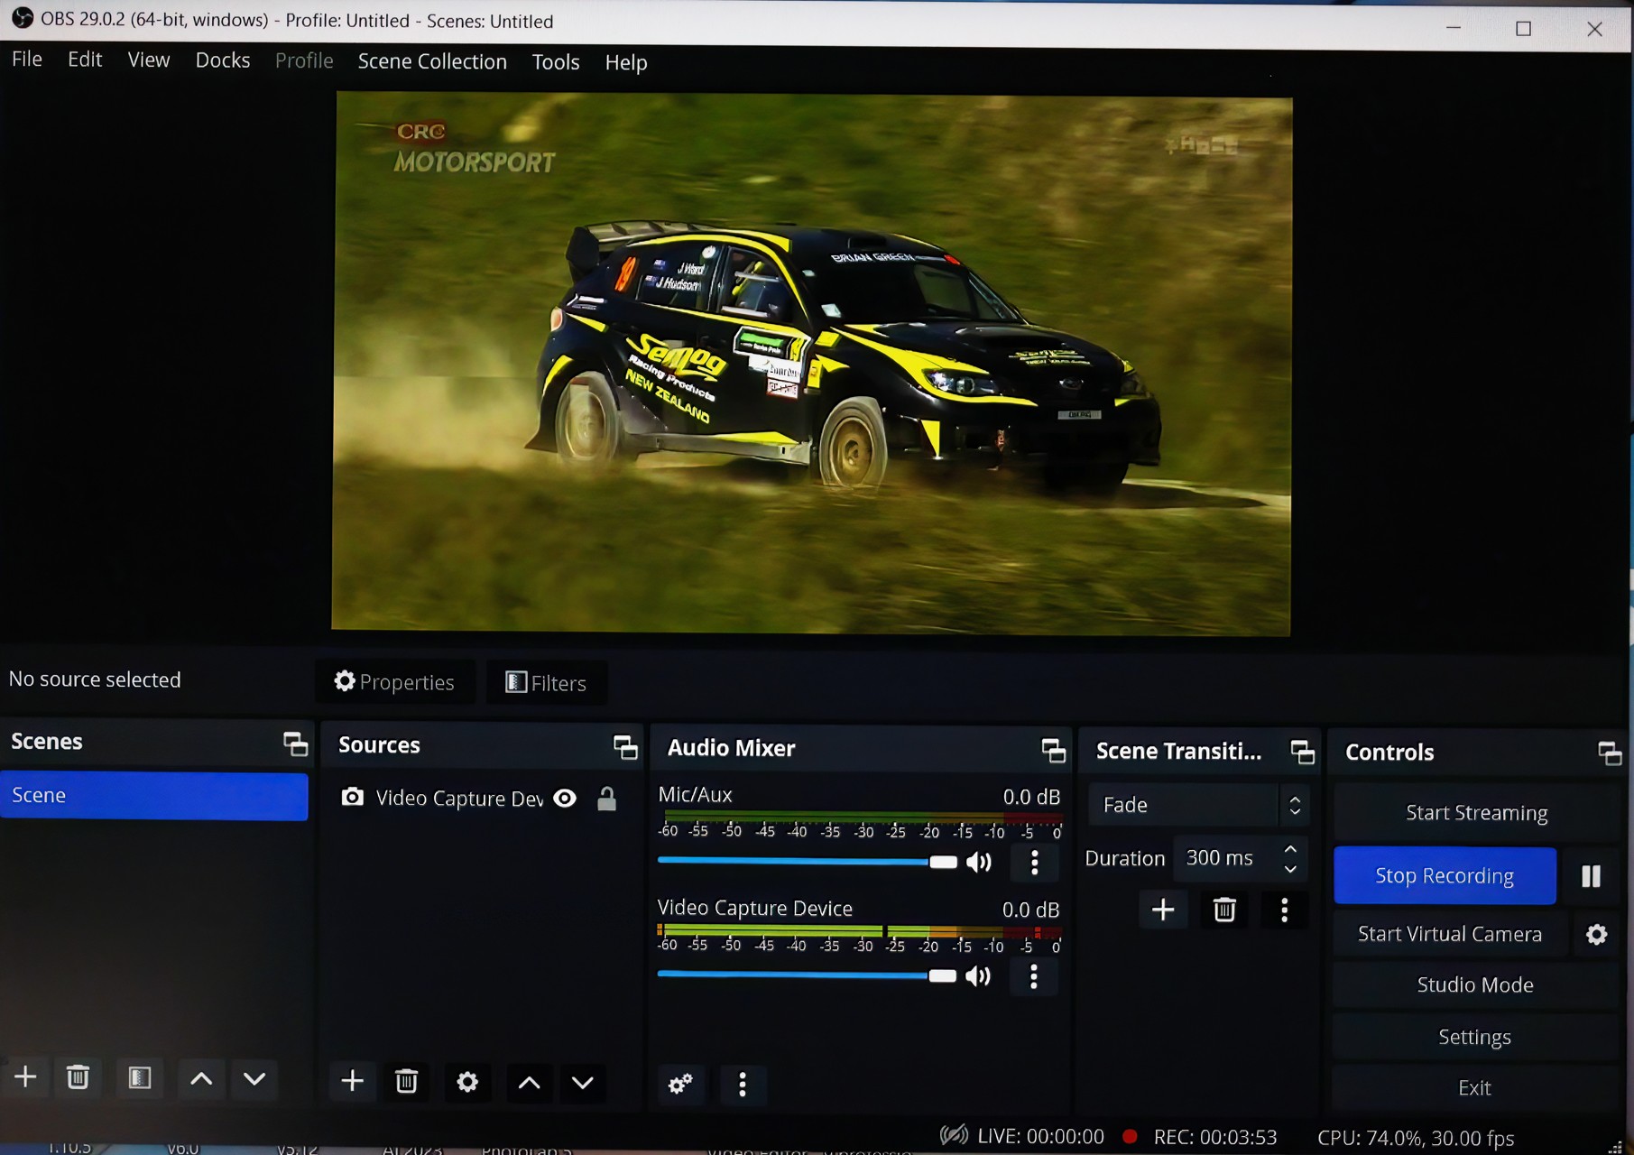Hide Video Capture Device with eye icon
The image size is (1634, 1155).
click(565, 799)
